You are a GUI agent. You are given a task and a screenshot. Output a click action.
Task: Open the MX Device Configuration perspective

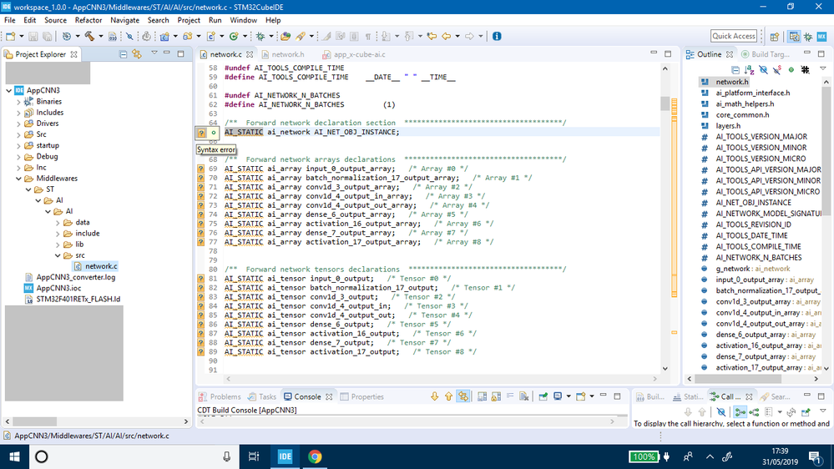(821, 36)
